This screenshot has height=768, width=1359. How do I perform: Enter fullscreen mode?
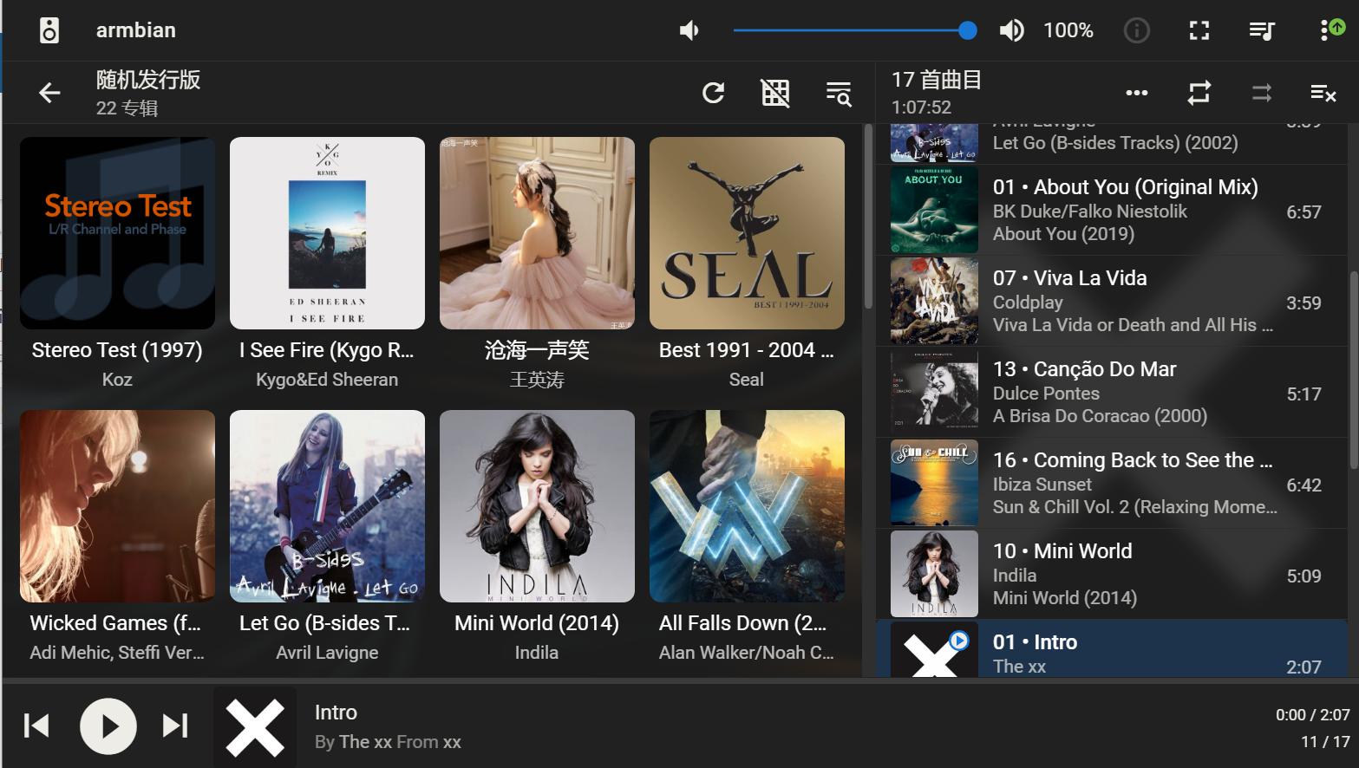[1199, 31]
